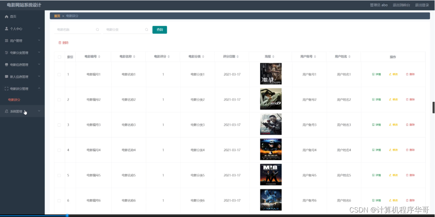The height and width of the screenshot is (217, 435).
Task: Sort by 电影编号 column arrows
Action: tap(99, 57)
